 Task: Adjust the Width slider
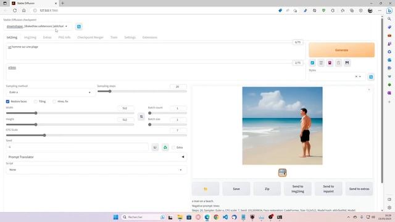pyautogui.click(x=70, y=113)
